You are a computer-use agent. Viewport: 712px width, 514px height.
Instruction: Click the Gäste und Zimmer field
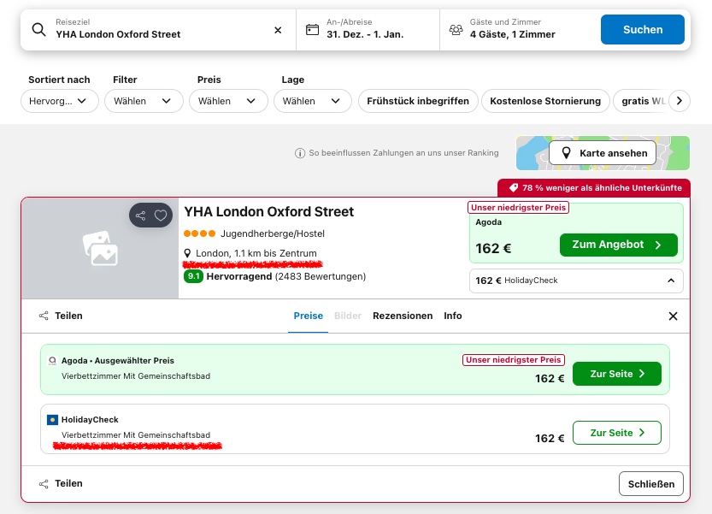(x=518, y=30)
